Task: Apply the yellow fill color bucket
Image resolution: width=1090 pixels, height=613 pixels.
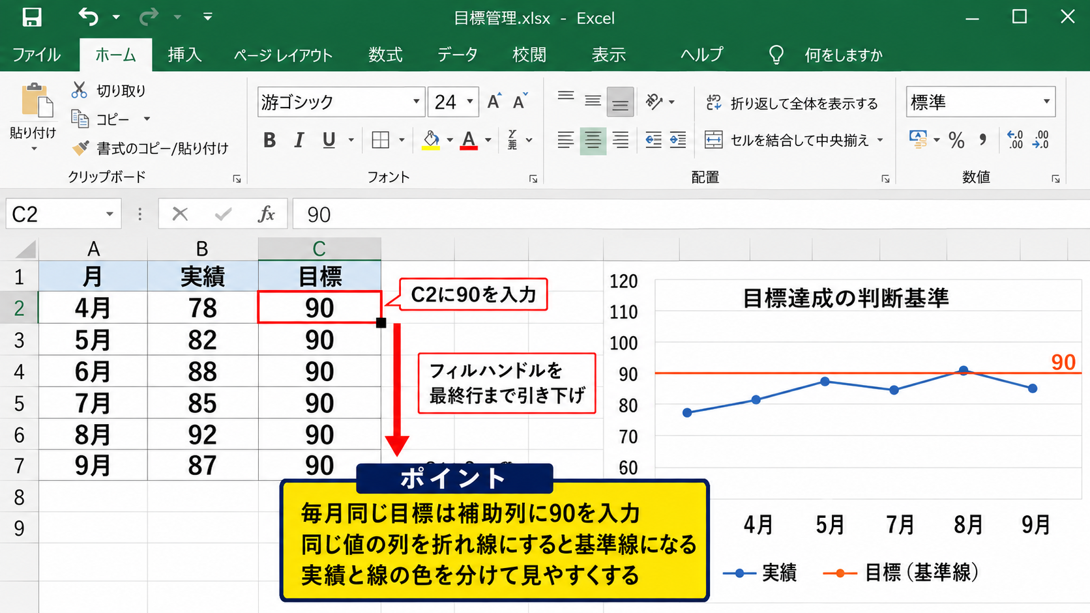Action: pos(431,140)
